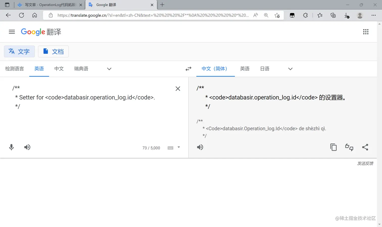Viewport: 382px width, 227px height.
Task: Listen to the source text
Action: click(x=27, y=147)
